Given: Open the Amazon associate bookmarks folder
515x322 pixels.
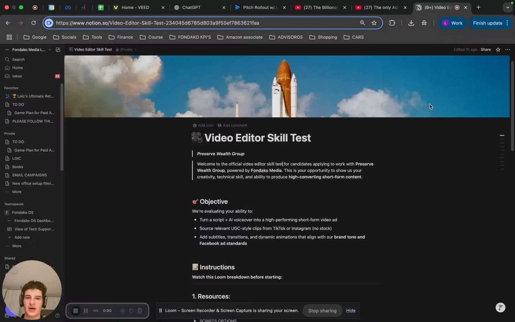Looking at the screenshot, I should (x=240, y=37).
